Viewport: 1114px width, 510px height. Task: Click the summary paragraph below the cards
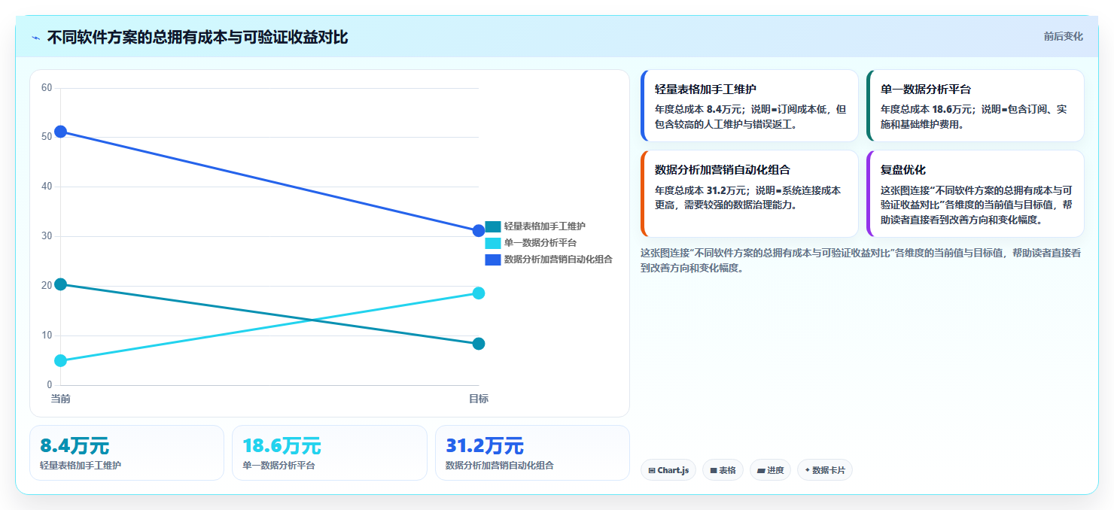(861, 260)
